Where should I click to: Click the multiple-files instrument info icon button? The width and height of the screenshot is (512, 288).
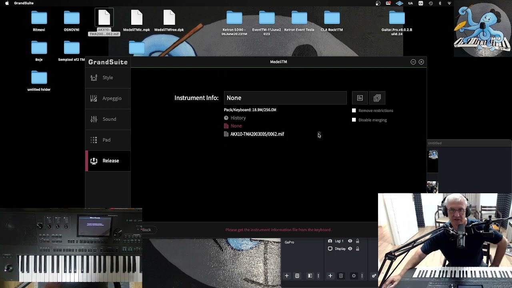377,98
